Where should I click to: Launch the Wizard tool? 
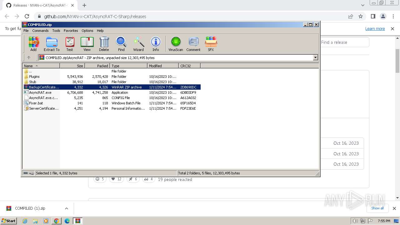click(138, 44)
